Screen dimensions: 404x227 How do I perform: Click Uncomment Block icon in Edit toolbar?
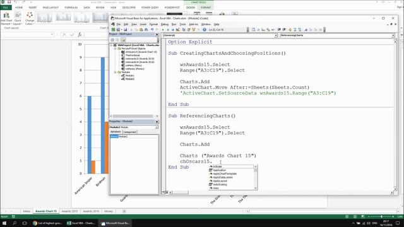point(300,30)
